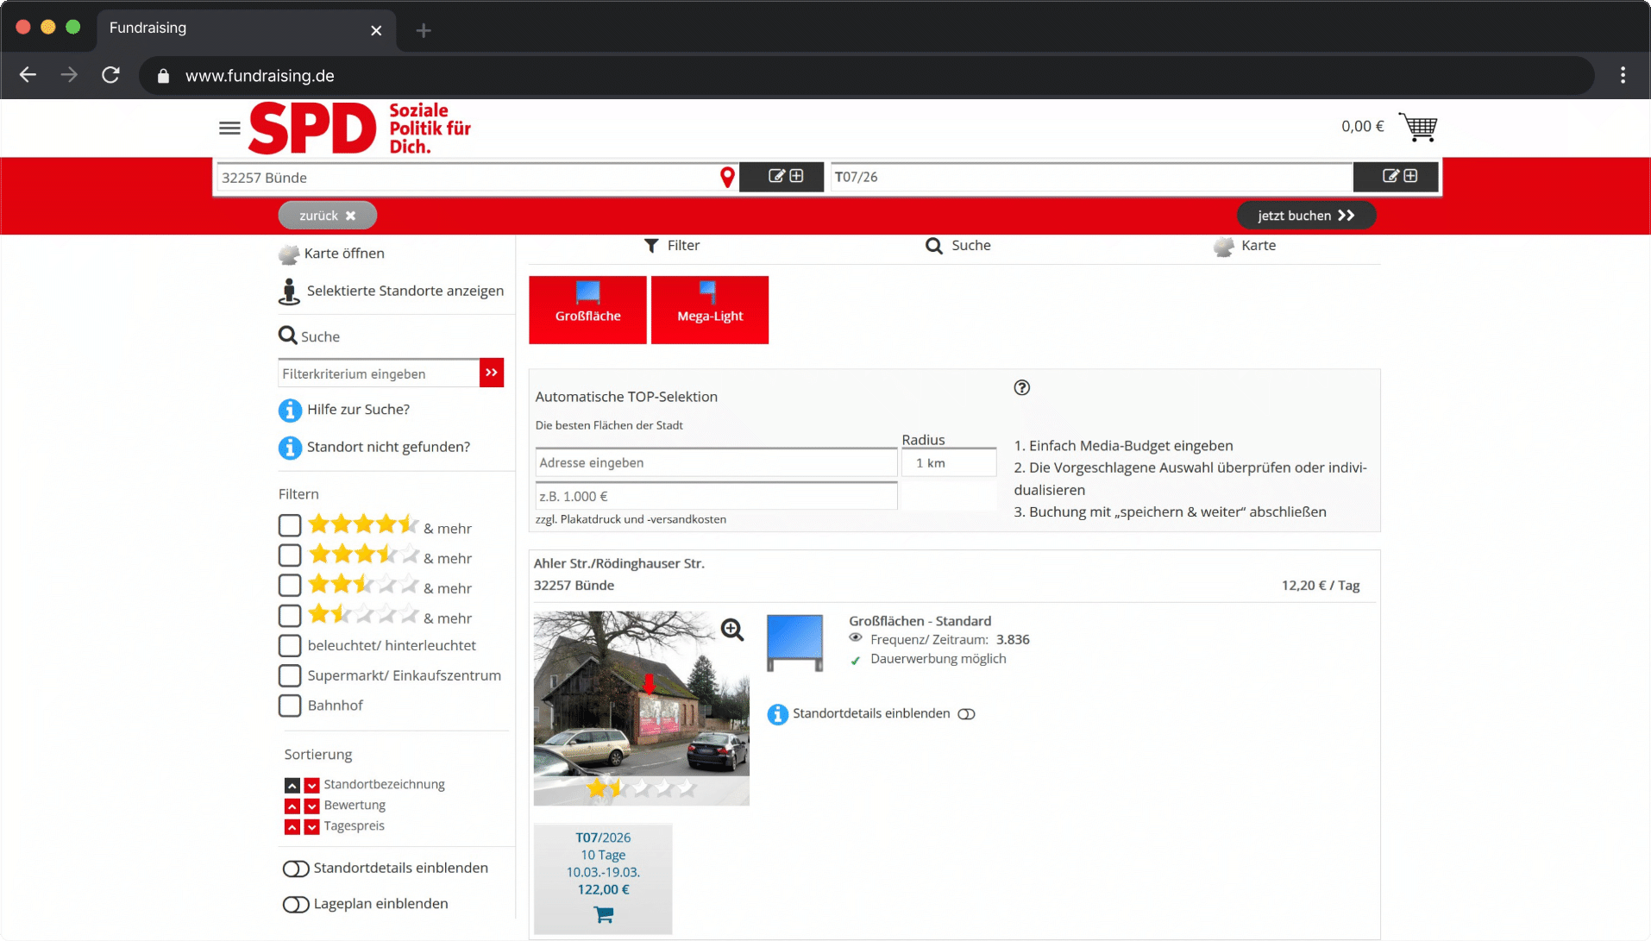Click the magnifier zoom icon on location photo
The height and width of the screenshot is (941, 1651).
click(732, 630)
